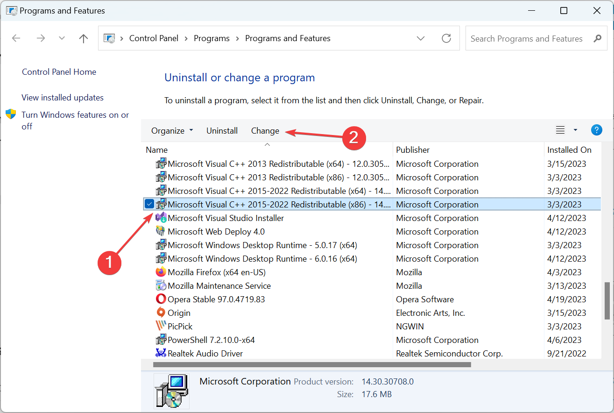Screen dimensions: 614x413
Task: Click the Opera Software publisher cell
Action: click(x=425, y=299)
